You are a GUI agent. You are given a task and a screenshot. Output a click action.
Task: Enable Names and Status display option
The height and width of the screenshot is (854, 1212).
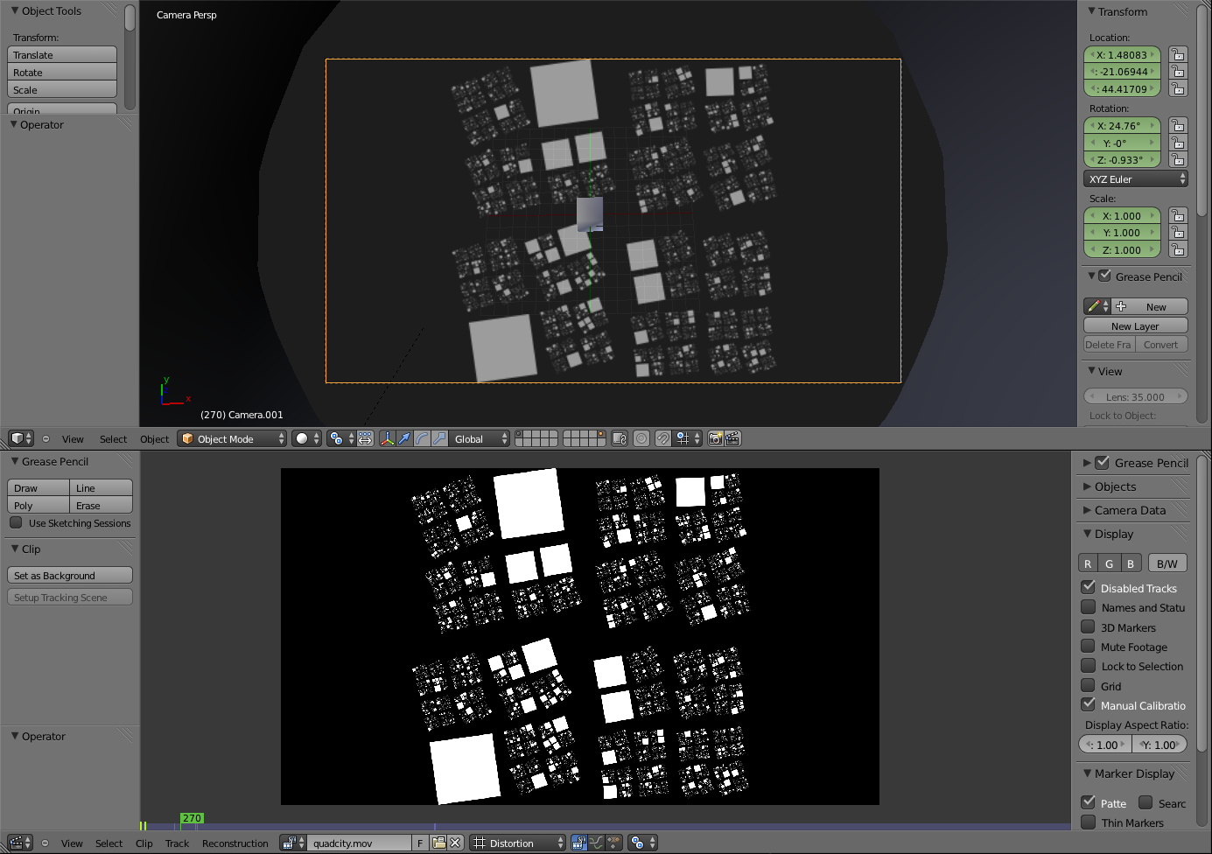click(1089, 606)
